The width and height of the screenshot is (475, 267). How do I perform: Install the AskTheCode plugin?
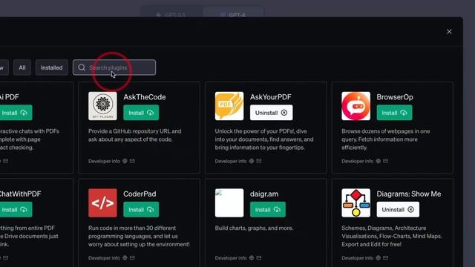point(141,113)
